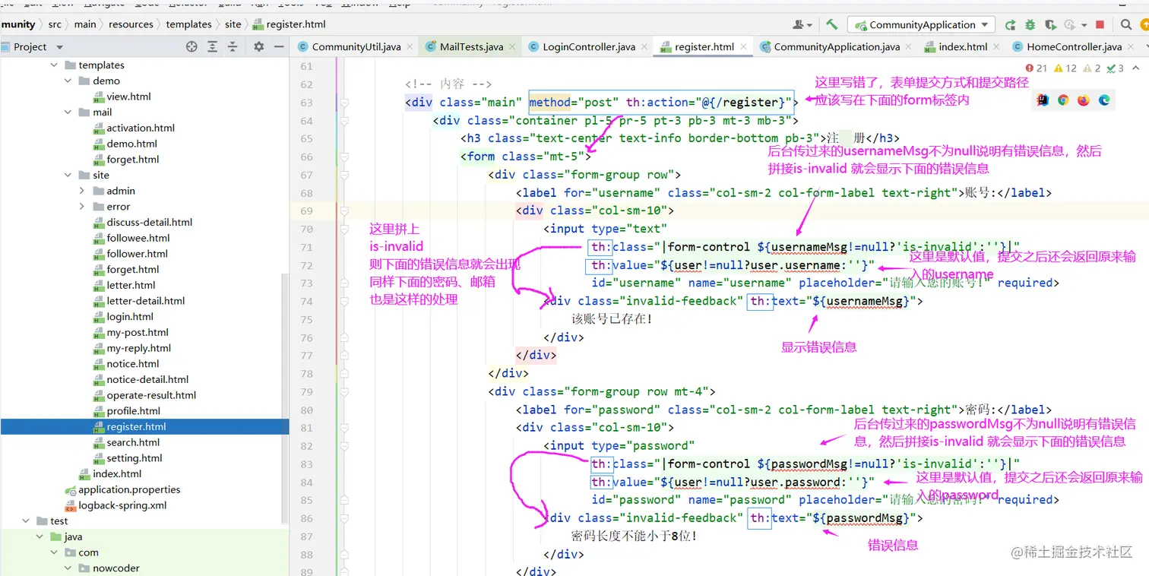This screenshot has width=1149, height=576.
Task: Click the yellow warnings count indicator 12
Action: 1065,68
